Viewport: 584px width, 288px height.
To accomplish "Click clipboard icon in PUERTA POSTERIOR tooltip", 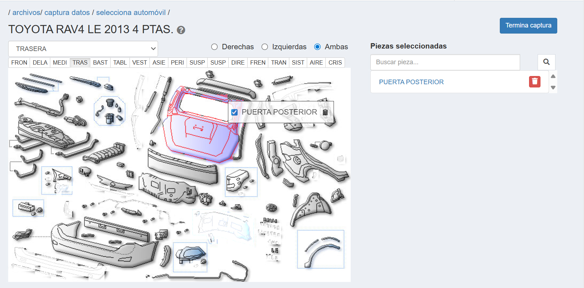I will pos(325,112).
